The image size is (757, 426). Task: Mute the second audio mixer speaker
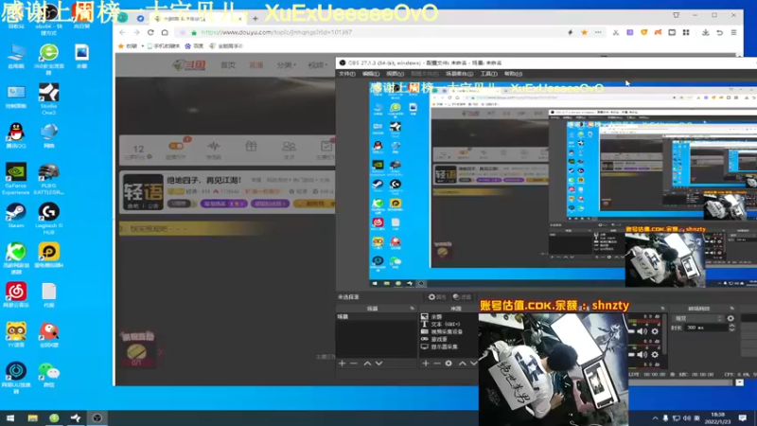click(x=643, y=354)
